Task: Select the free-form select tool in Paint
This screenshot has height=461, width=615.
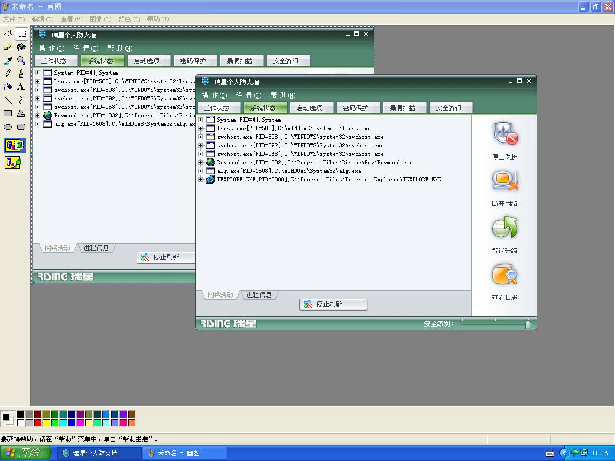Action: [x=8, y=34]
